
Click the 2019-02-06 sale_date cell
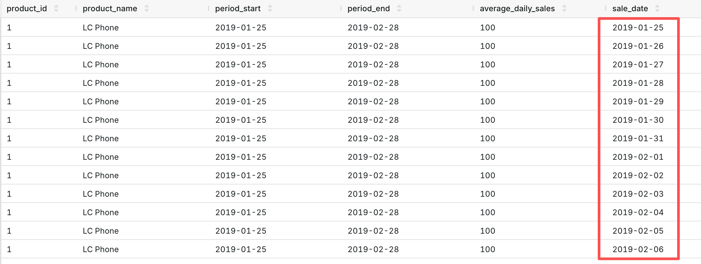click(638, 249)
